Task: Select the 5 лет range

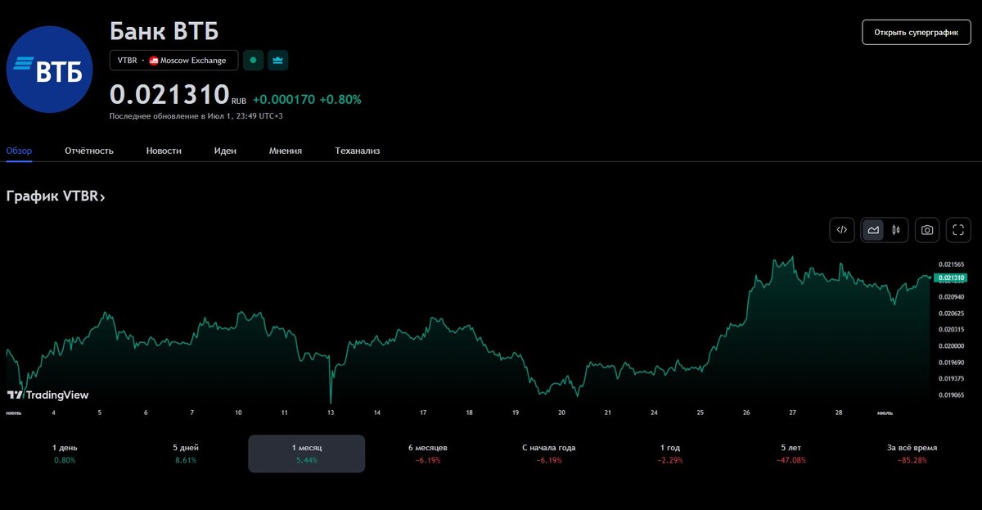Action: [x=791, y=454]
